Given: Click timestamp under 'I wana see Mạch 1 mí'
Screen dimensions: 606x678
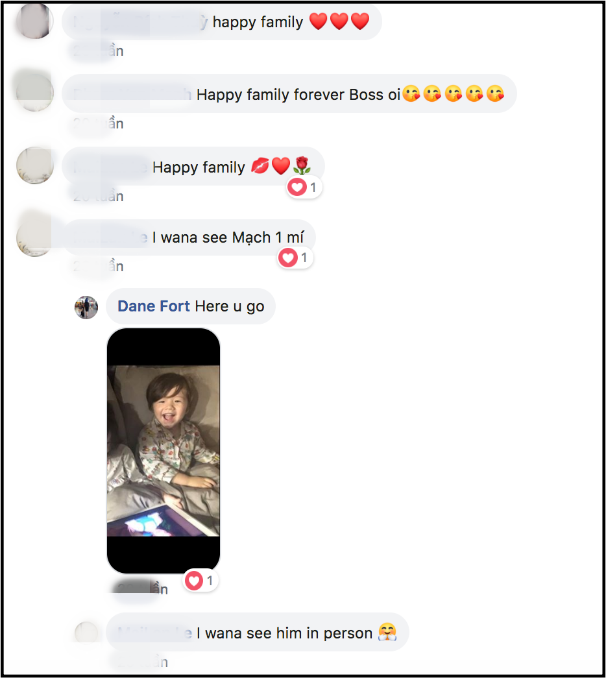Looking at the screenshot, I should tap(98, 267).
